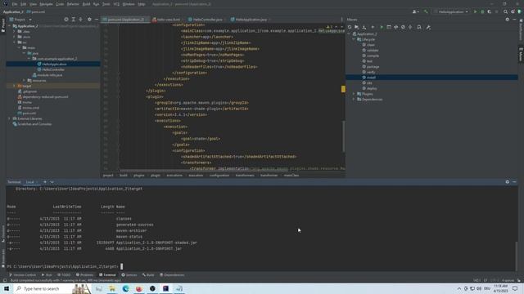Open the Refactor menu
This screenshot has height=294, width=524.
coord(73,4)
